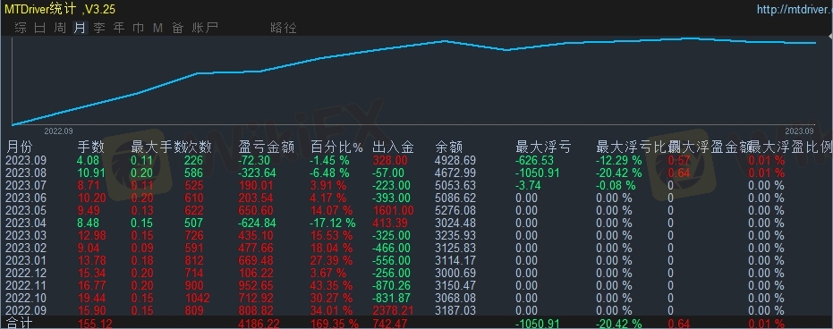Click the 盈亏金额 column header
833x329 pixels.
(266, 147)
